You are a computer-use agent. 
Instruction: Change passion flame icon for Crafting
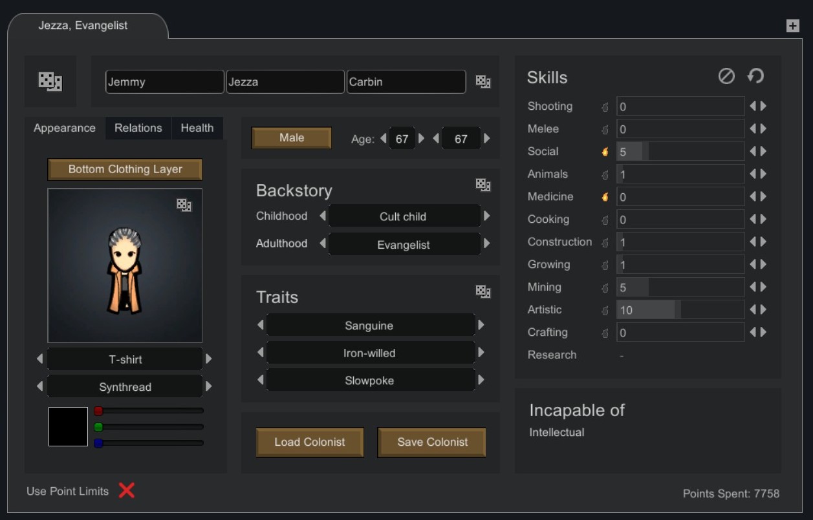point(605,333)
